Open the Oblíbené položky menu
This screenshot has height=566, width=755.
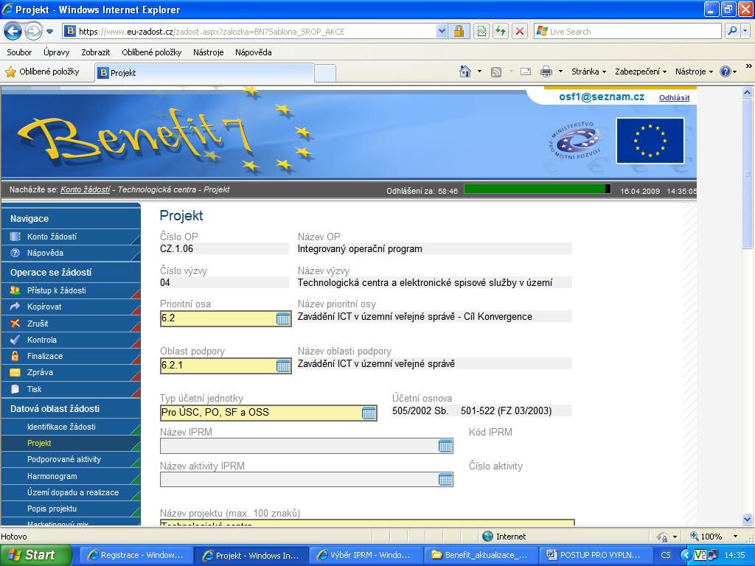coord(152,52)
